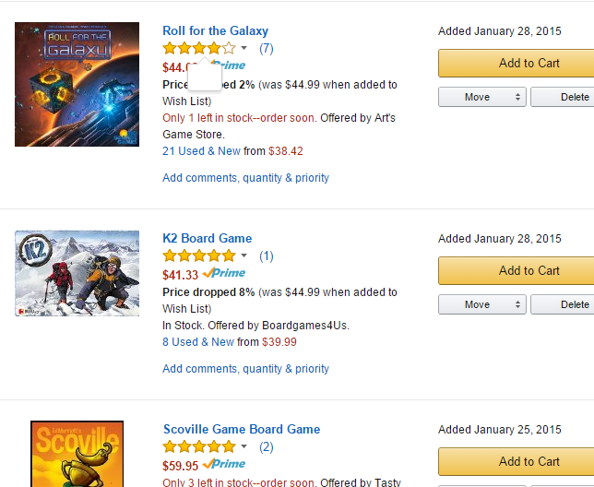This screenshot has width=594, height=487.
Task: Open Roll for the Galaxy cover image
Action: (77, 84)
